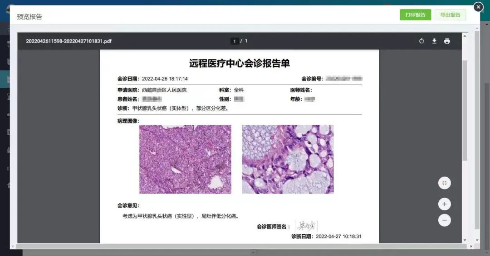Zoom out with the minus button
The height and width of the screenshot is (256, 490).
(445, 220)
